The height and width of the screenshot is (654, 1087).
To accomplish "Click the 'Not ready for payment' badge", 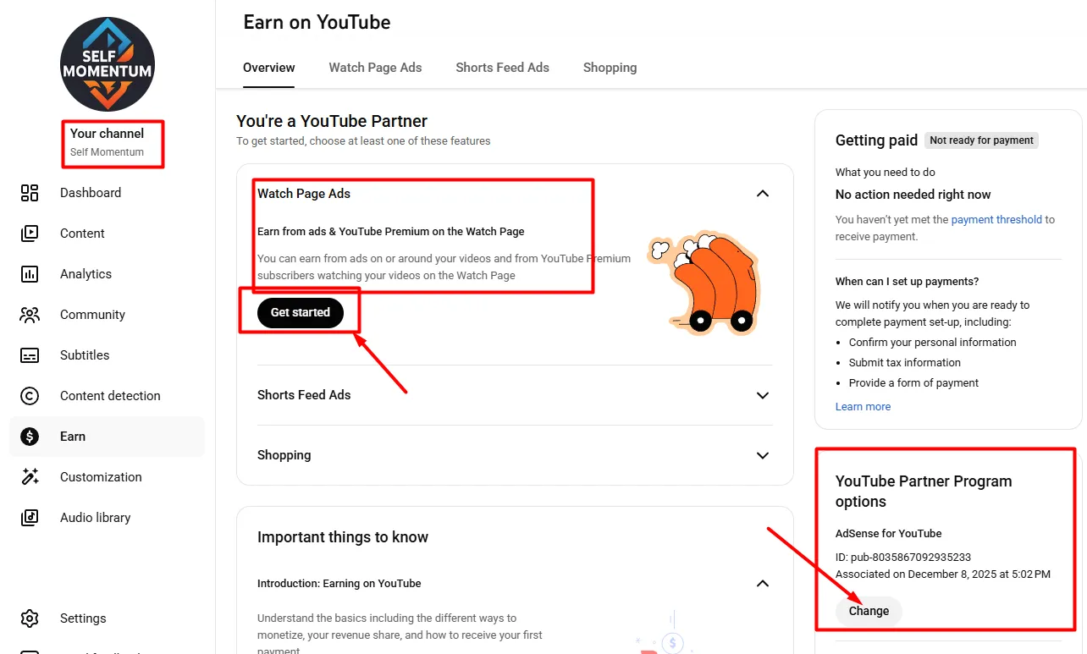I will point(982,140).
